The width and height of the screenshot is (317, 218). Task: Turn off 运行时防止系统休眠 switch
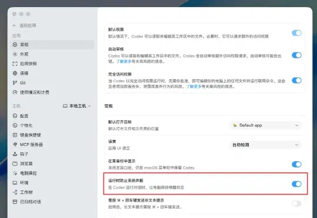(x=296, y=184)
